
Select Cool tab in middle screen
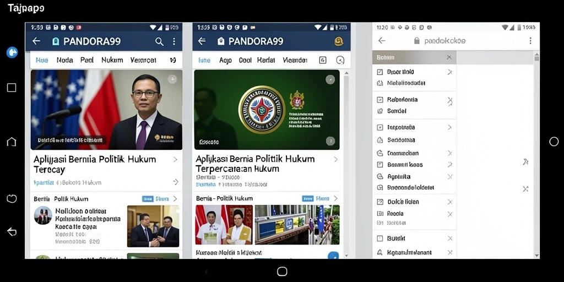(x=245, y=61)
